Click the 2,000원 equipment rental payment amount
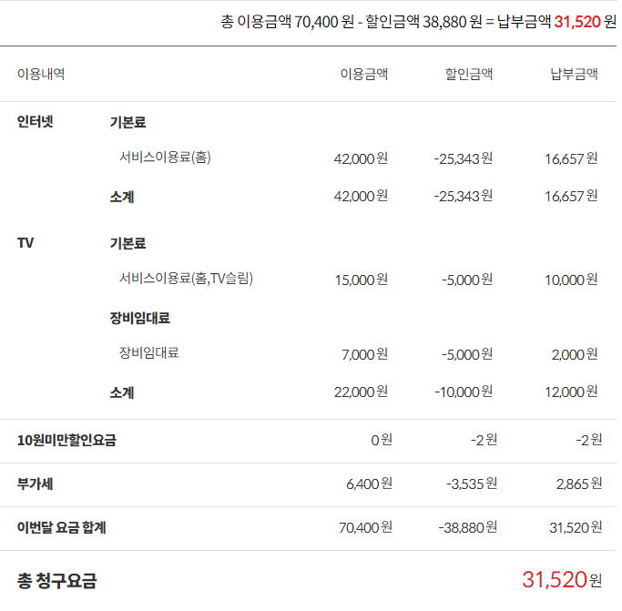The height and width of the screenshot is (611, 622). pos(574,354)
